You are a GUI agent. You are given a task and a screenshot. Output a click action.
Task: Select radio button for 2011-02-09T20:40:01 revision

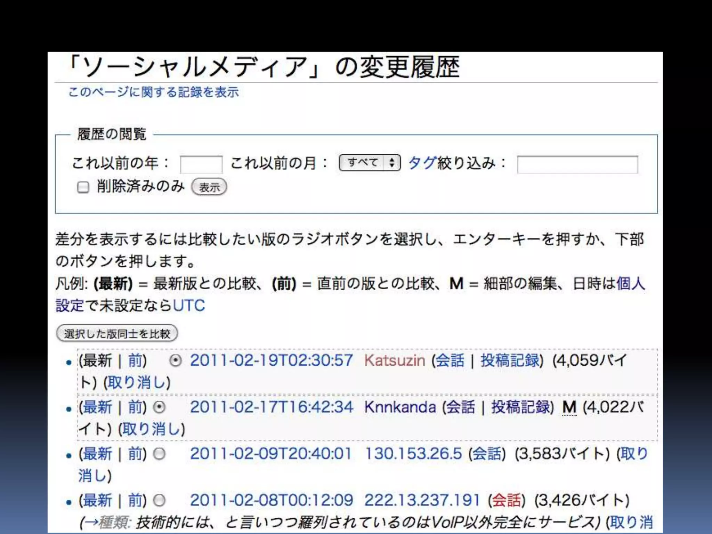(x=159, y=454)
